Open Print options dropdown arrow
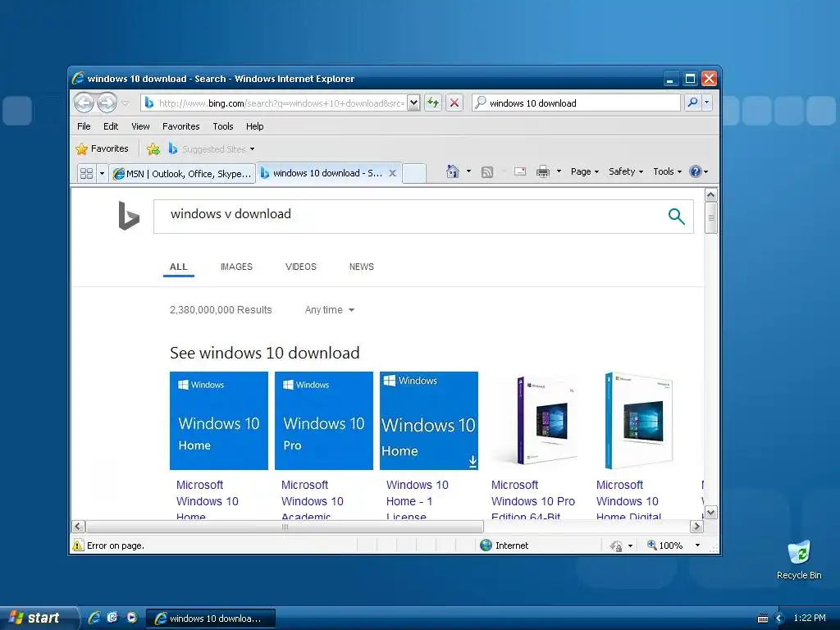The image size is (840, 630). point(559,171)
